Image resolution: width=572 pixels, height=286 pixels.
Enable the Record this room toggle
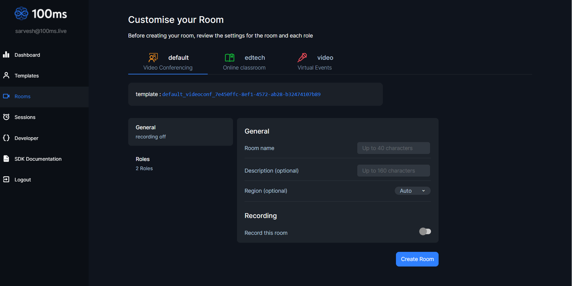[x=425, y=231]
